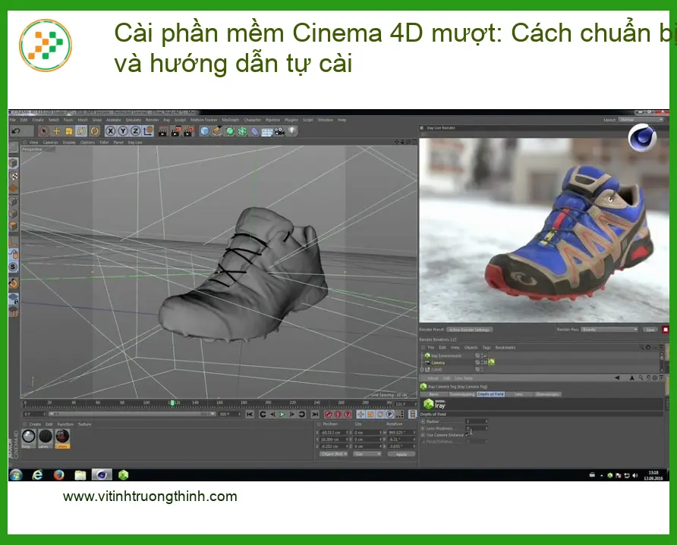Go to start of timeline
677x545 pixels.
click(250, 415)
